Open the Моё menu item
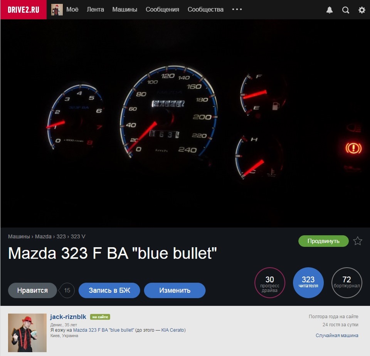Viewport: 370px width, 356px height. point(72,9)
